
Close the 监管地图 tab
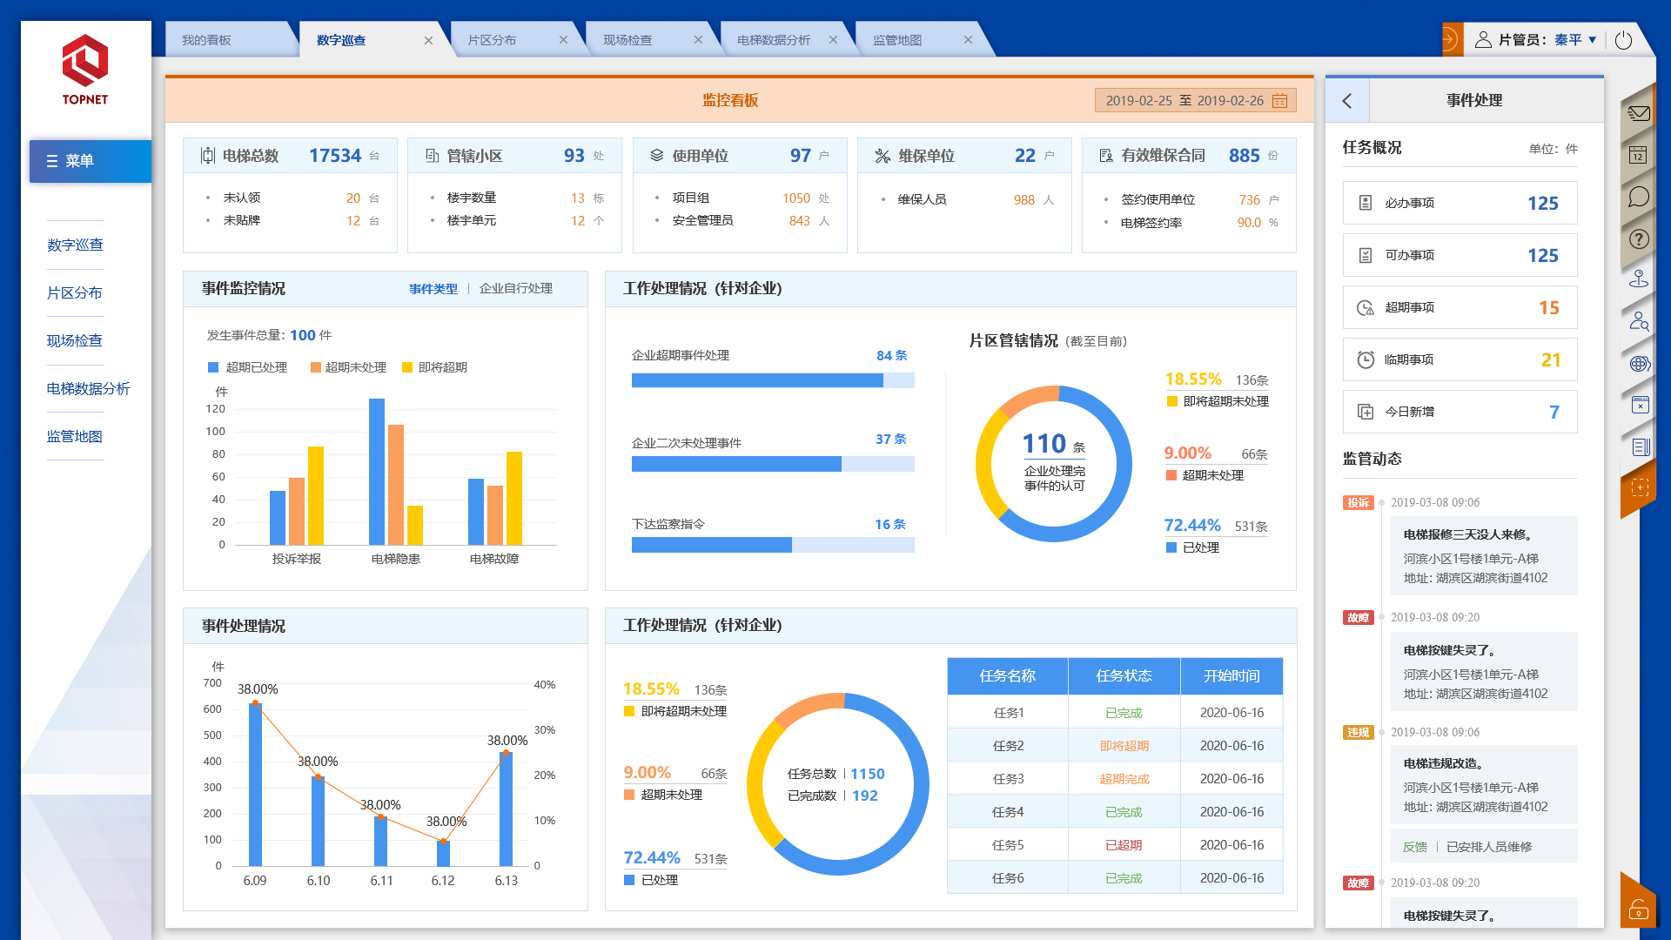(968, 40)
